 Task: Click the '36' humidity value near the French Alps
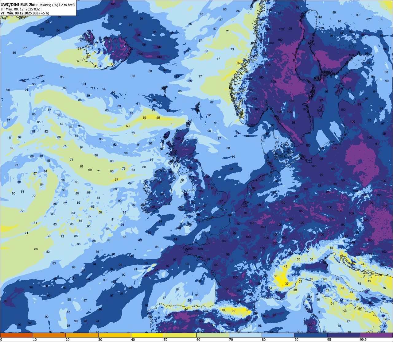(x=275, y=276)
